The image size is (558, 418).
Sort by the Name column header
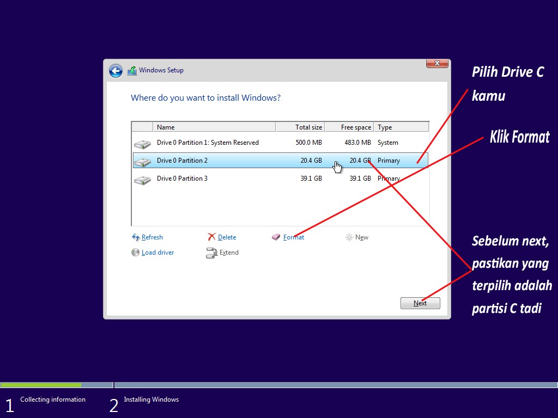coord(214,127)
